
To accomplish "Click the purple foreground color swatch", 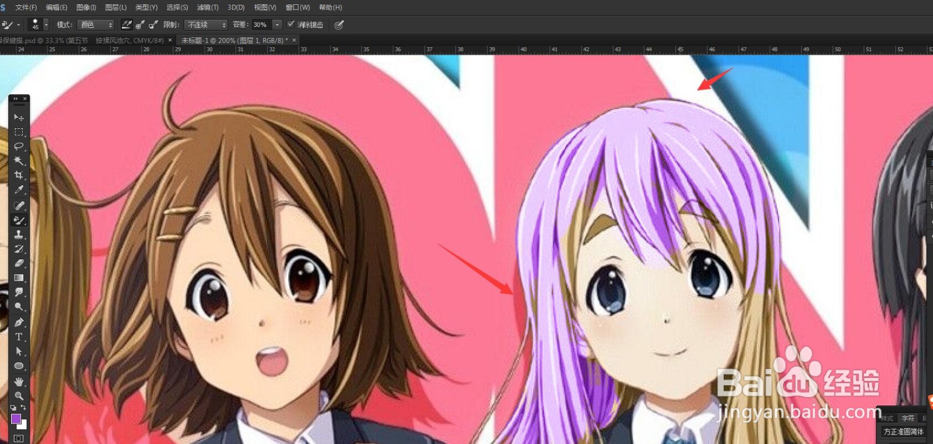I will pyautogui.click(x=16, y=418).
